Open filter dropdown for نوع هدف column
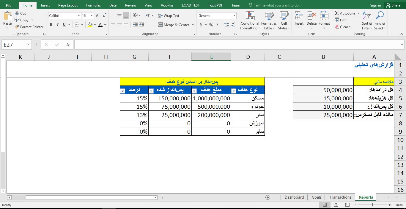The height and width of the screenshot is (209, 406). tap(234, 91)
